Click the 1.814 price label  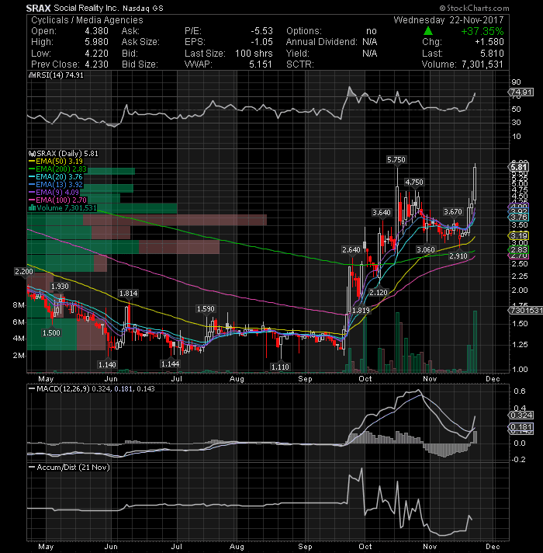point(129,294)
